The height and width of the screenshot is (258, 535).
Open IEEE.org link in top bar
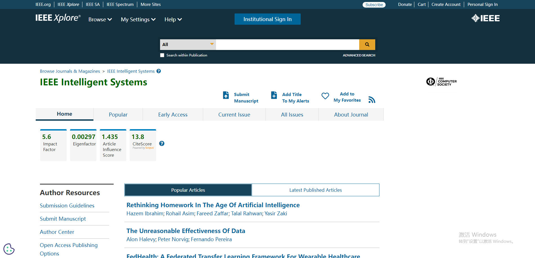coord(43,4)
